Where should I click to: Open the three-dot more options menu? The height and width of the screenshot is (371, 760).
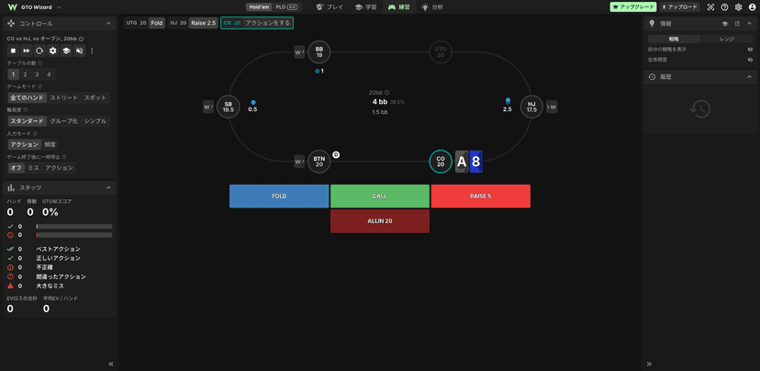point(92,51)
